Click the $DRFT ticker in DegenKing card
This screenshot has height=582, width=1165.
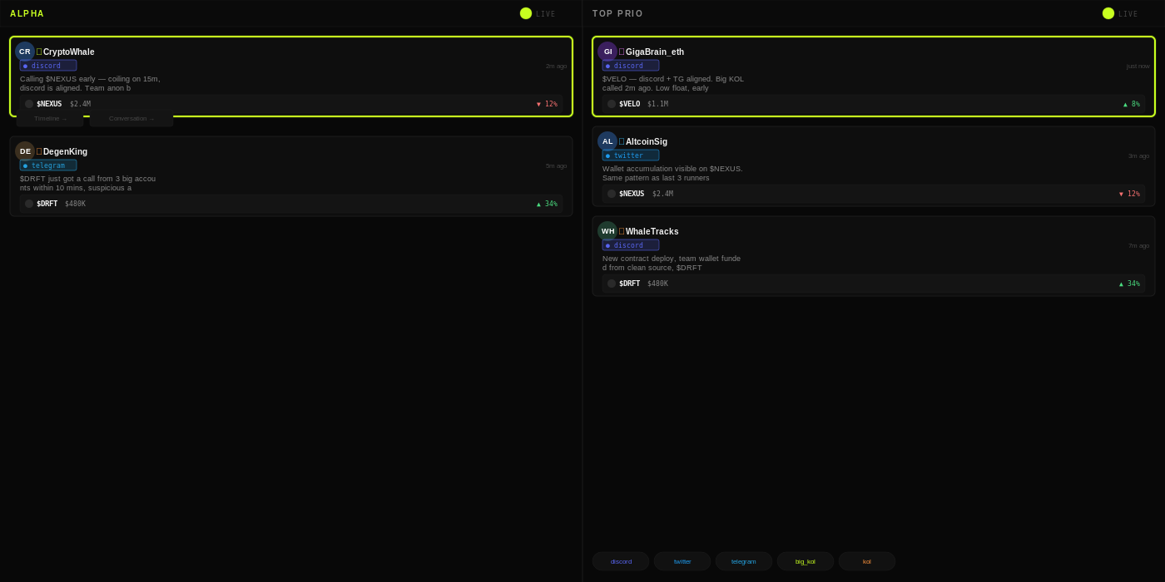pyautogui.click(x=47, y=204)
